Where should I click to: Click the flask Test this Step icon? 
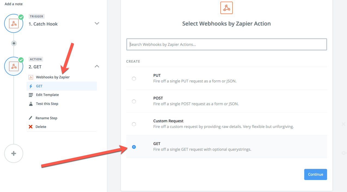[x=31, y=104]
